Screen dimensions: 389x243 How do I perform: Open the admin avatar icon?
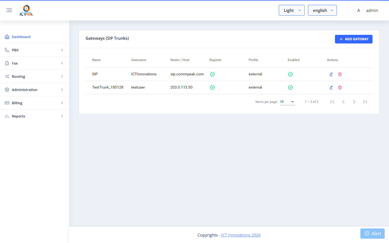click(x=358, y=10)
